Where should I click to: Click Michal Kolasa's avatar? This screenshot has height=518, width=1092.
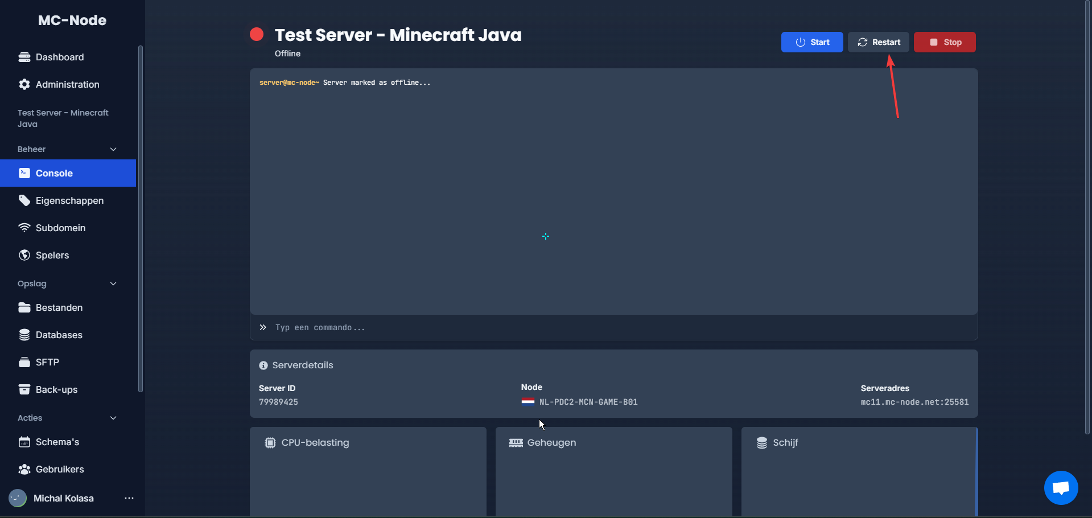pos(18,498)
